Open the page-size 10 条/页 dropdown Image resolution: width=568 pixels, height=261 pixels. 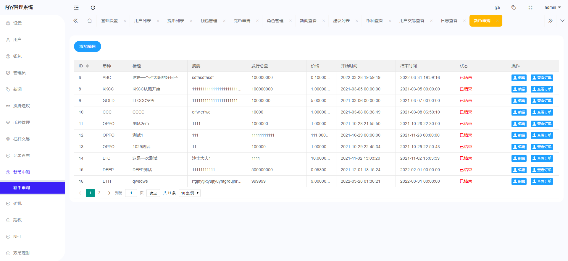[190, 193]
